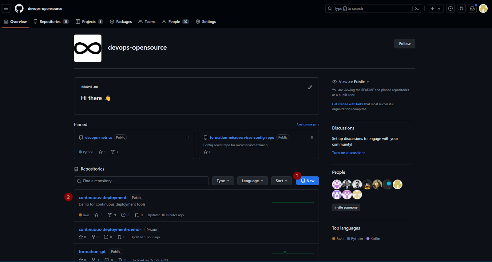
Task: Open issues of continuous-deployment-demo- repository
Action: point(108,237)
